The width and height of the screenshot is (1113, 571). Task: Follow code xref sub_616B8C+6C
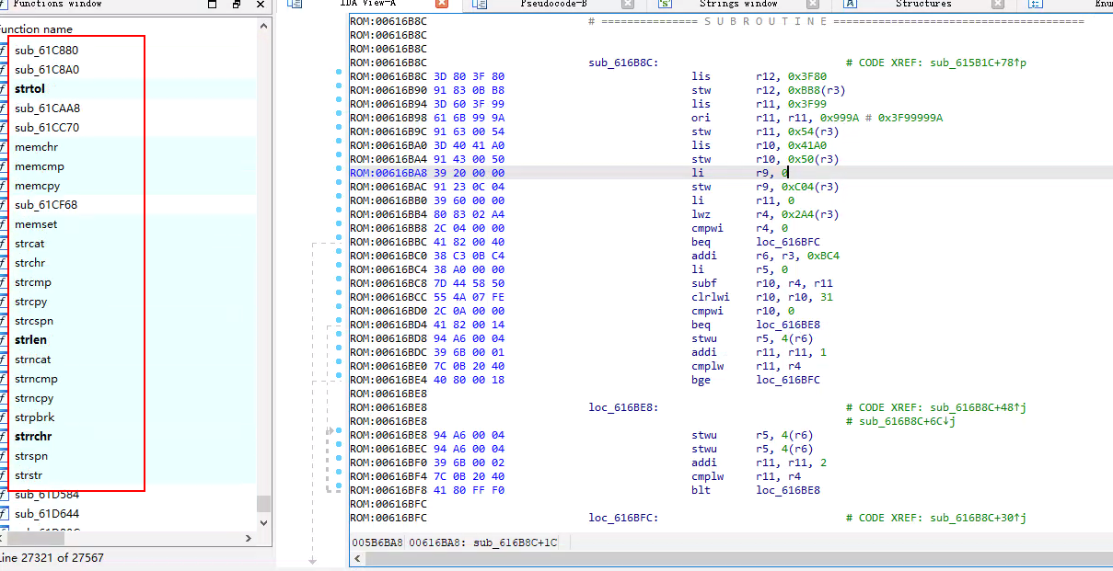pos(906,421)
